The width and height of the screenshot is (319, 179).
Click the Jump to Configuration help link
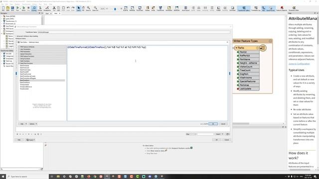[x=299, y=64]
